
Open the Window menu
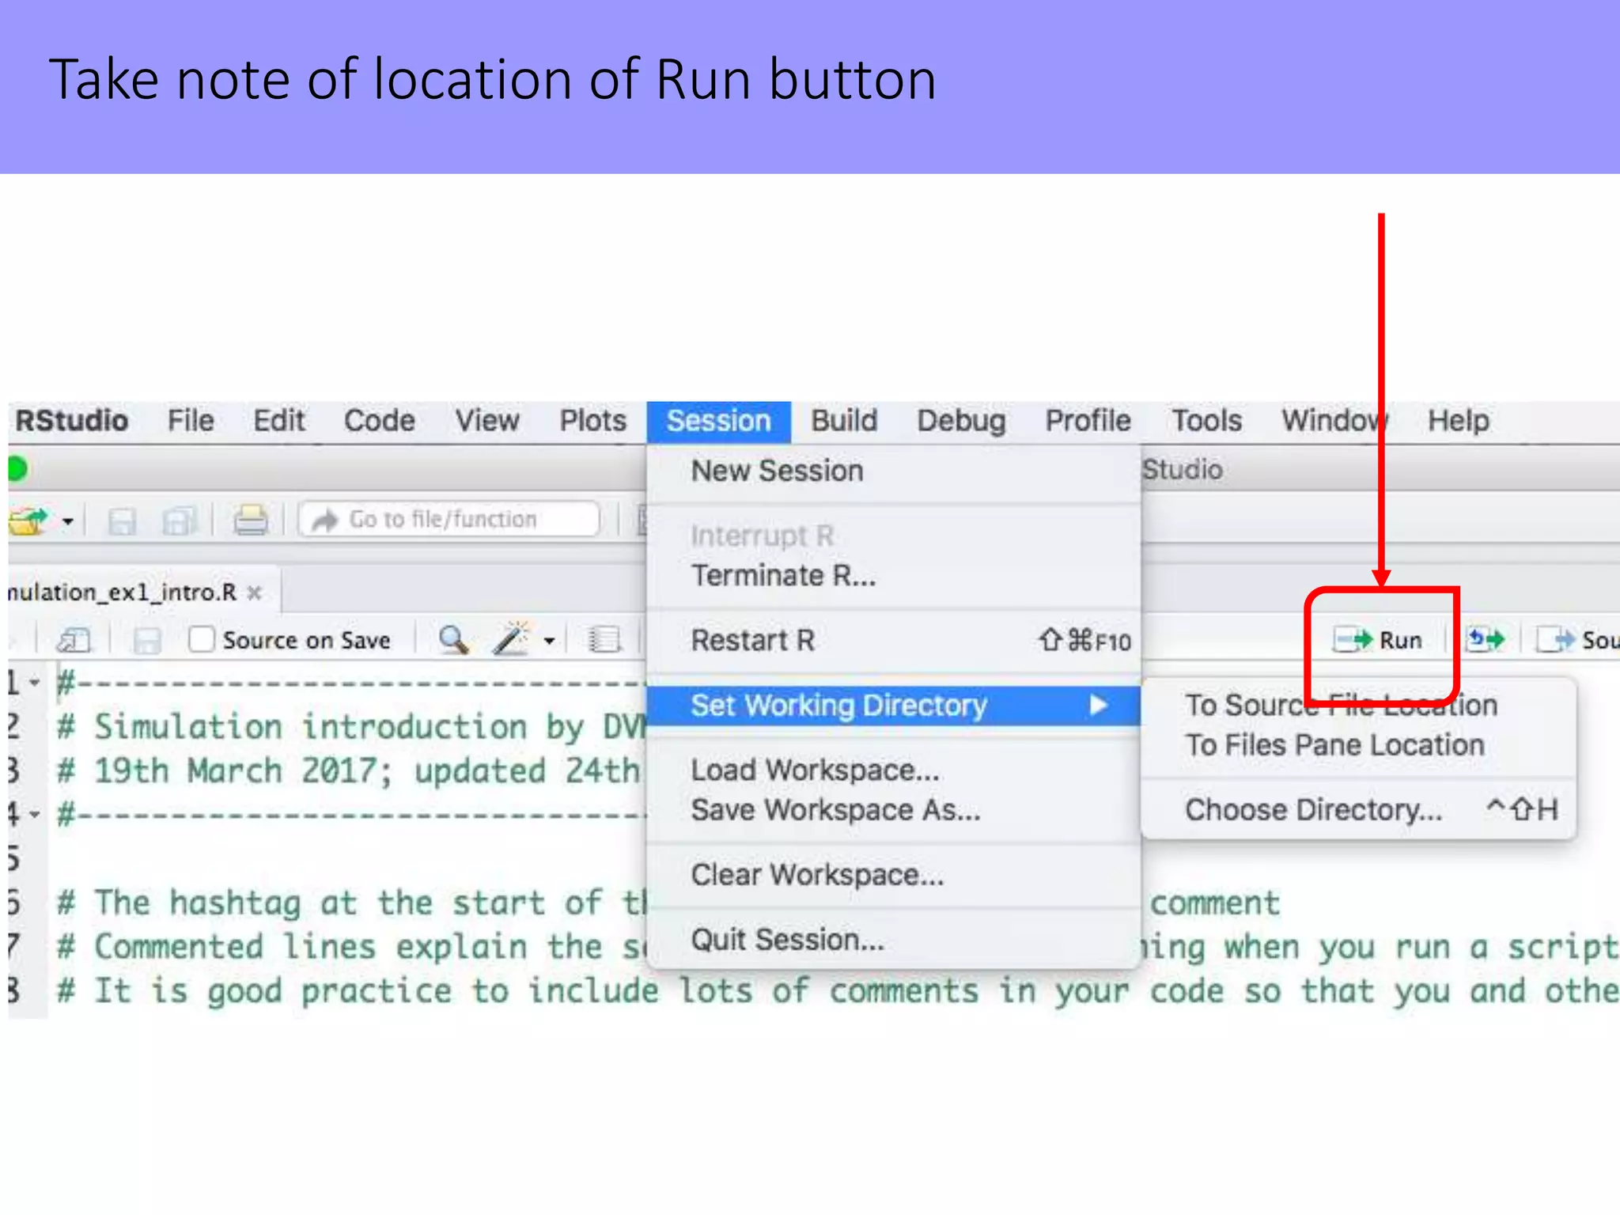pyautogui.click(x=1335, y=421)
